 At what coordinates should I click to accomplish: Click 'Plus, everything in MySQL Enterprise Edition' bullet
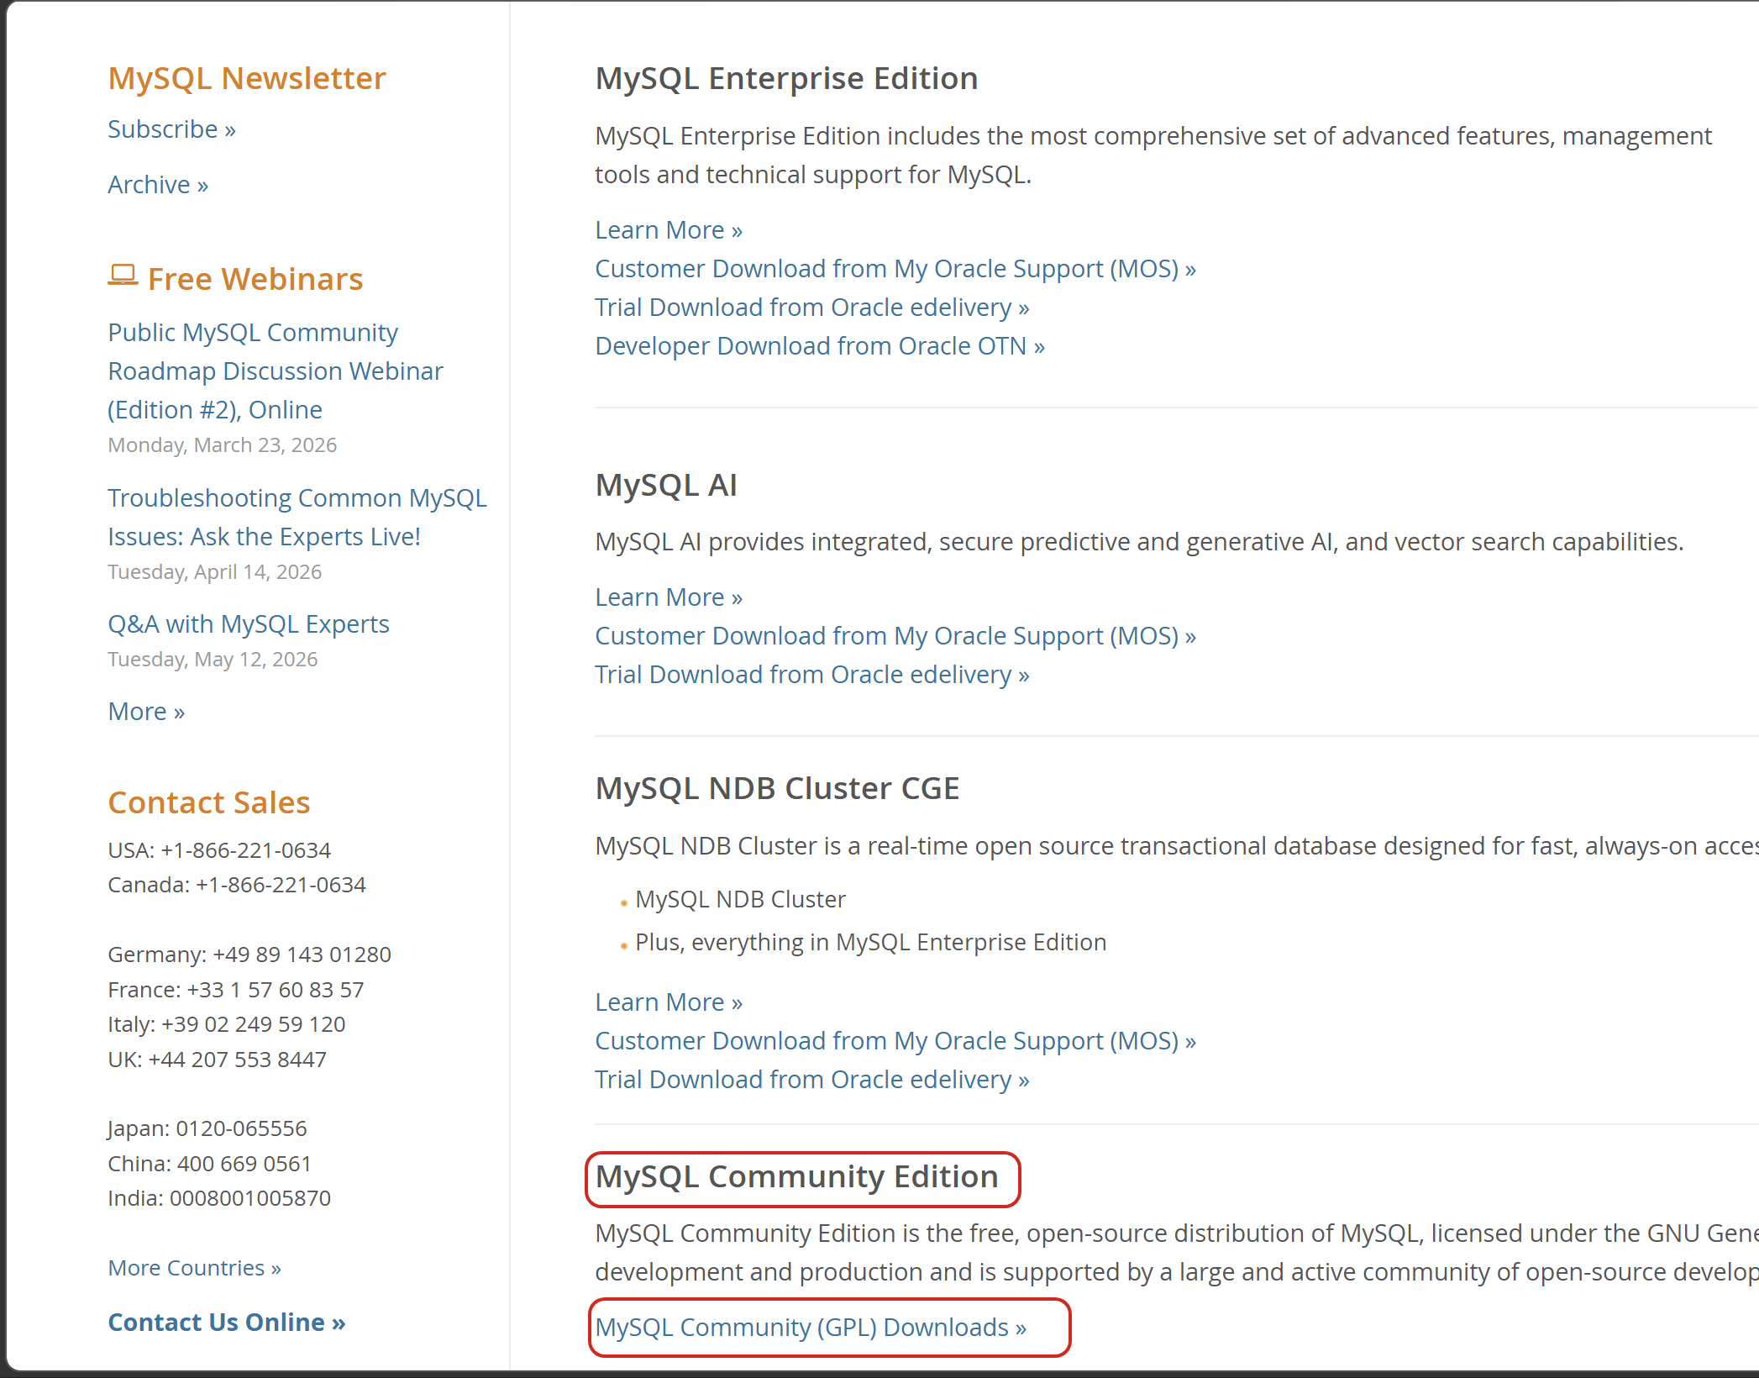(870, 942)
